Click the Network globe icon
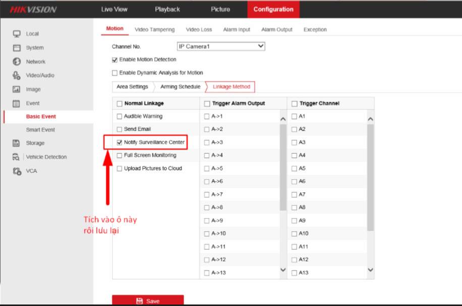462x306 pixels. [16, 62]
